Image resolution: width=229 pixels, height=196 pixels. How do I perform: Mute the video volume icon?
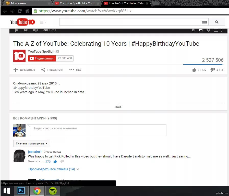click(x=35, y=30)
